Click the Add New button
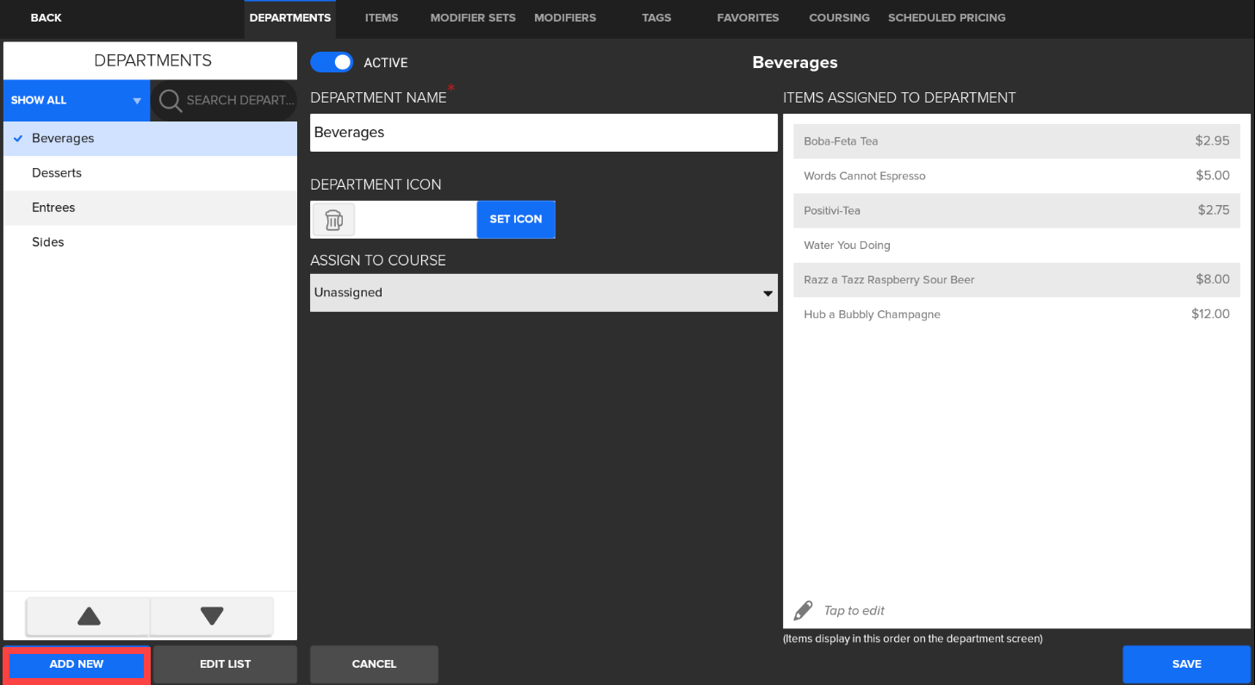 pyautogui.click(x=77, y=664)
